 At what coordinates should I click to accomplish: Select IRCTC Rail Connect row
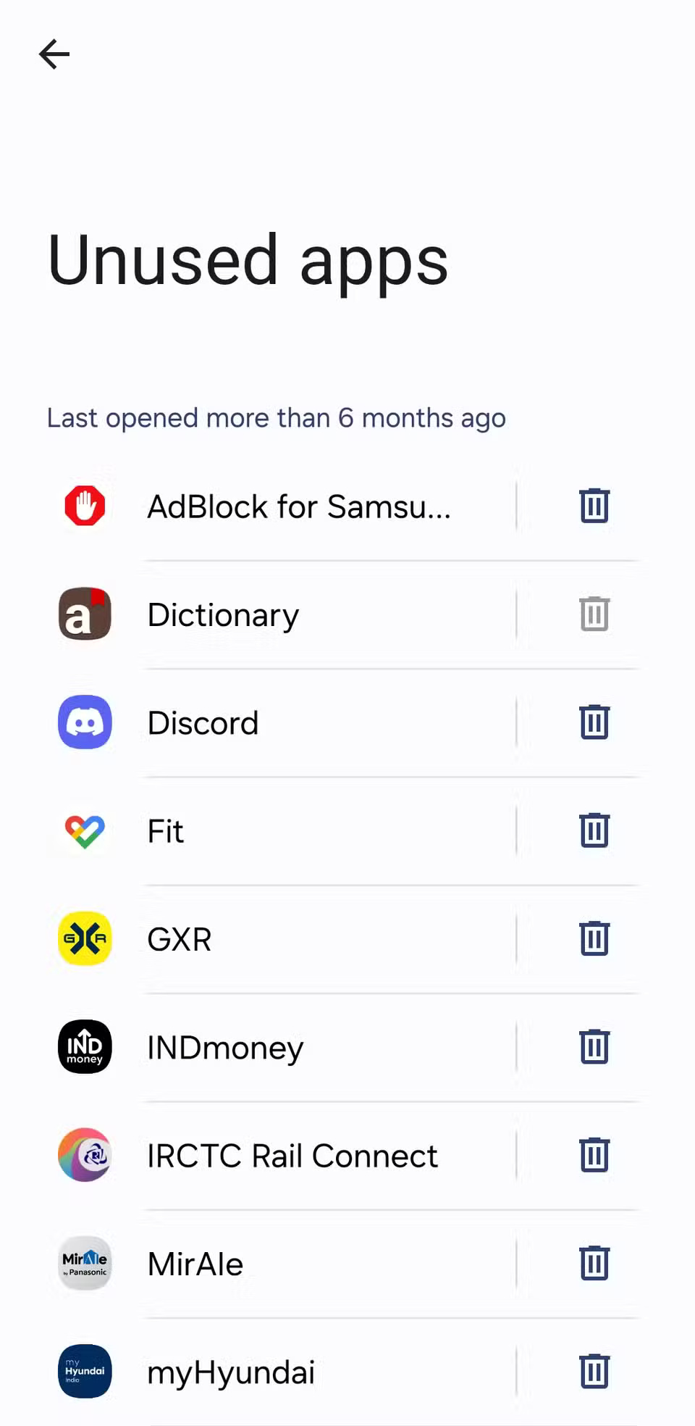pyautogui.click(x=292, y=1156)
